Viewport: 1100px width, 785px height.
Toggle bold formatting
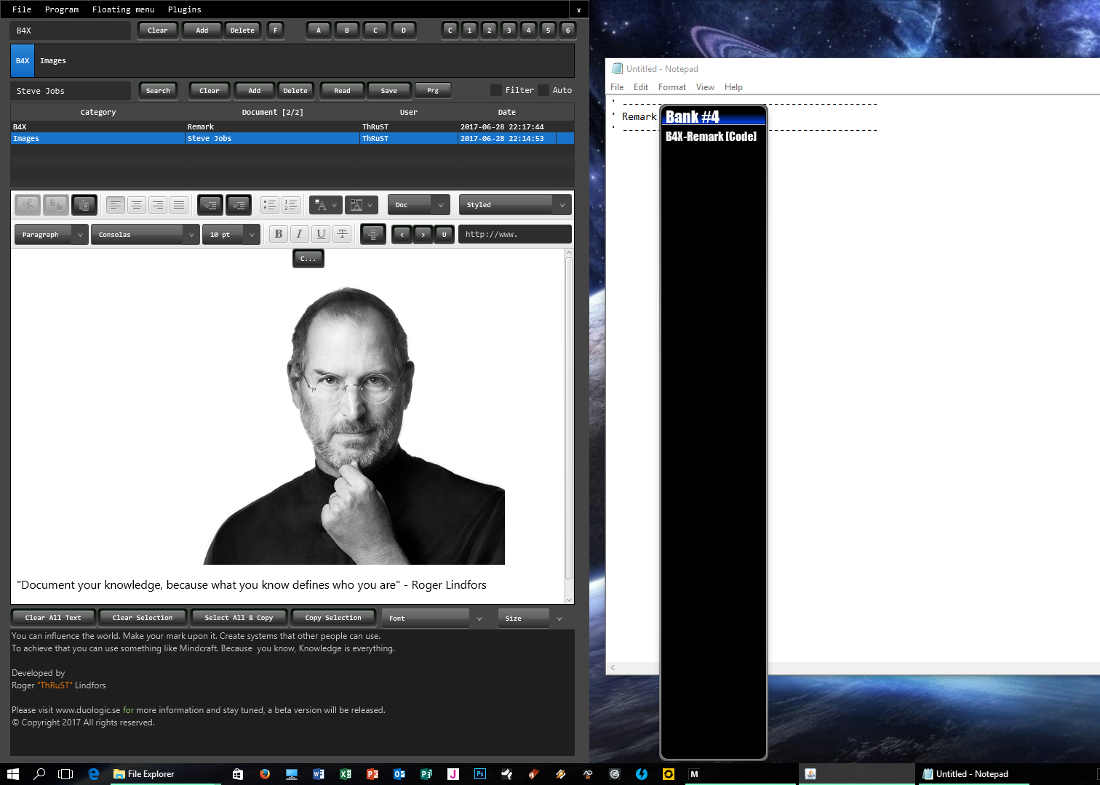click(x=279, y=234)
